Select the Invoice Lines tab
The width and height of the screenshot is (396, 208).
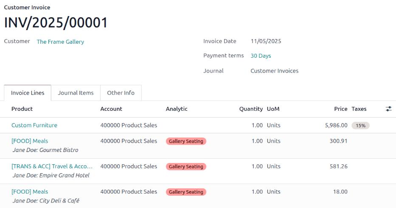tap(28, 93)
